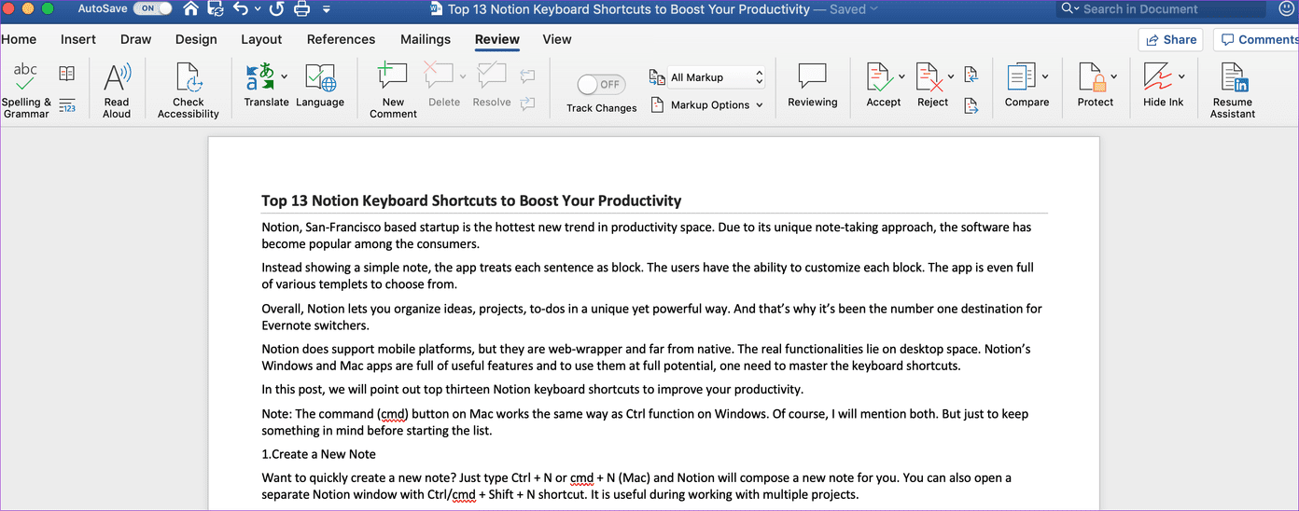Open Resume Assistant
1299x511 pixels.
tap(1233, 90)
